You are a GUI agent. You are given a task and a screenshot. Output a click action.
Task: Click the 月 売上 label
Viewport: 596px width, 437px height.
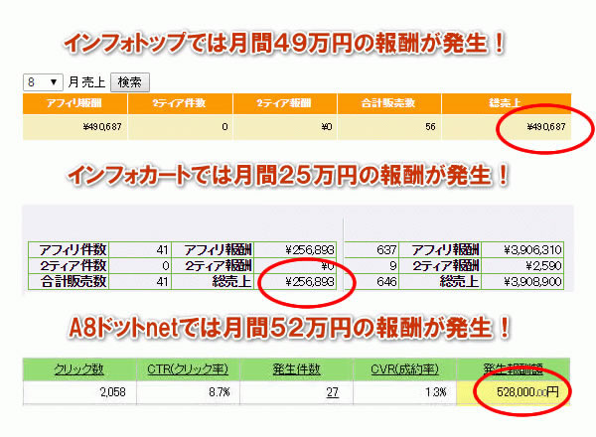[x=86, y=82]
